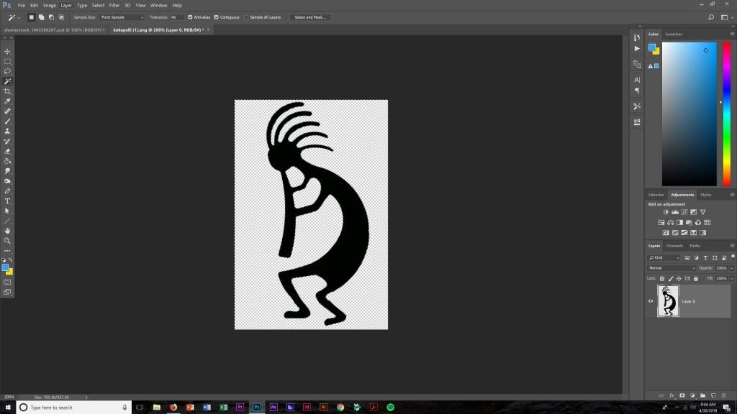Select the Brush tool
Viewport: 737px width, 414px height.
(x=7, y=121)
